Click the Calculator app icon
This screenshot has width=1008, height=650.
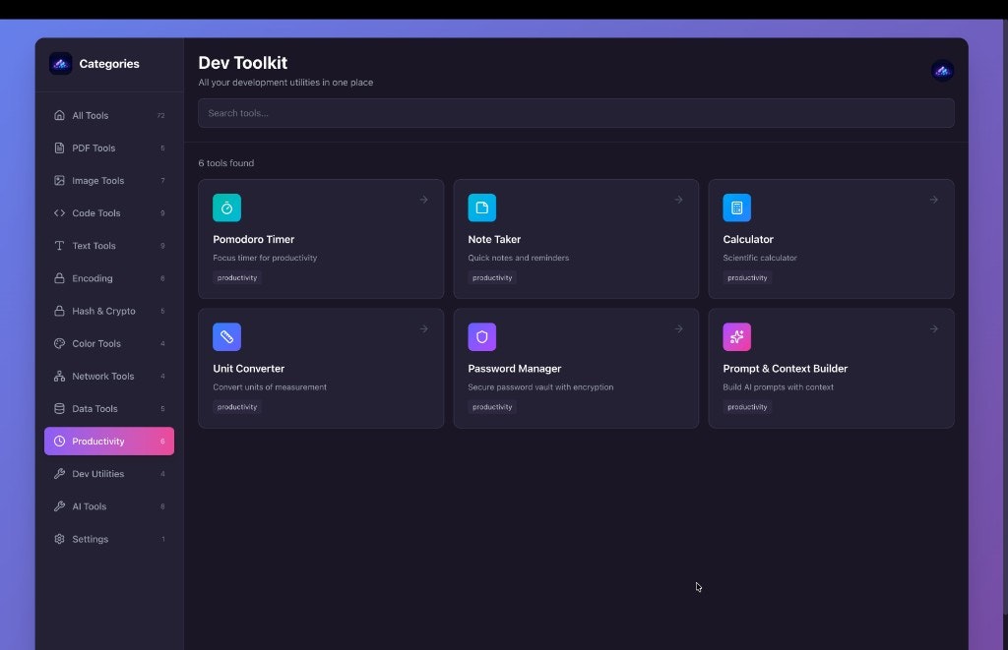click(x=736, y=207)
